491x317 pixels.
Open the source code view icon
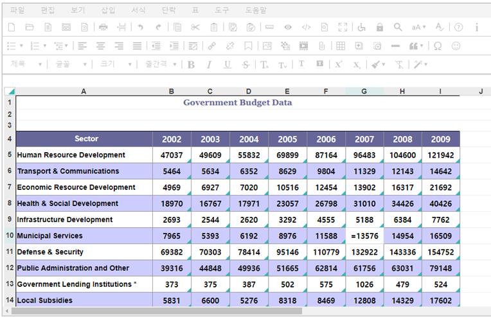(306, 27)
